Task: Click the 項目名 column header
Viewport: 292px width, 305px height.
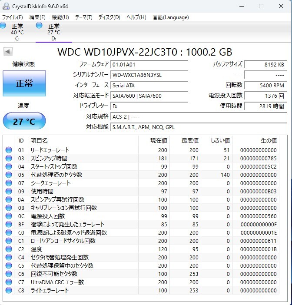Action: click(x=83, y=140)
